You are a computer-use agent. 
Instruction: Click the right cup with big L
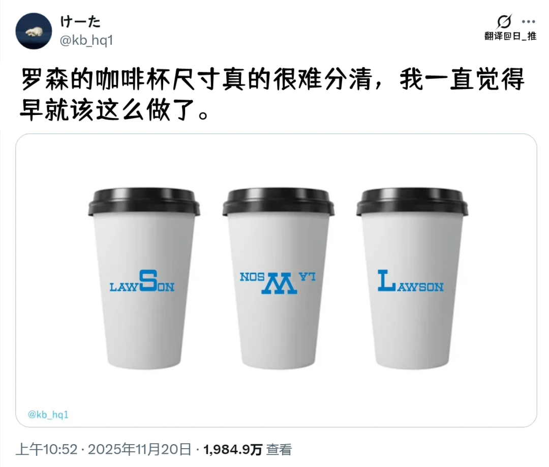pyautogui.click(x=412, y=278)
